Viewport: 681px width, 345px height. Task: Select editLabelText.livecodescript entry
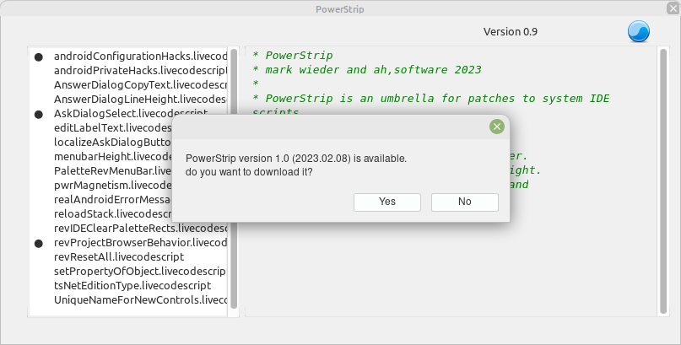pyautogui.click(x=113, y=128)
